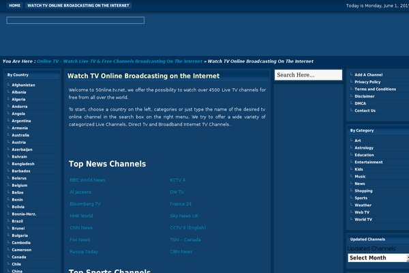409x273 pixels.
Task: Open the Al Jazeera channel link
Action: click(x=80, y=192)
